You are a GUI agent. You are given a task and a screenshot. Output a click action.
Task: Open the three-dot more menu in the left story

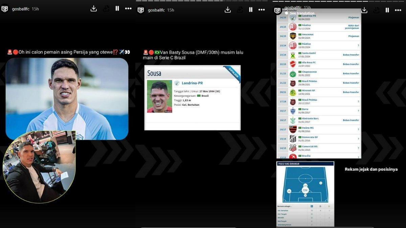pos(128,9)
